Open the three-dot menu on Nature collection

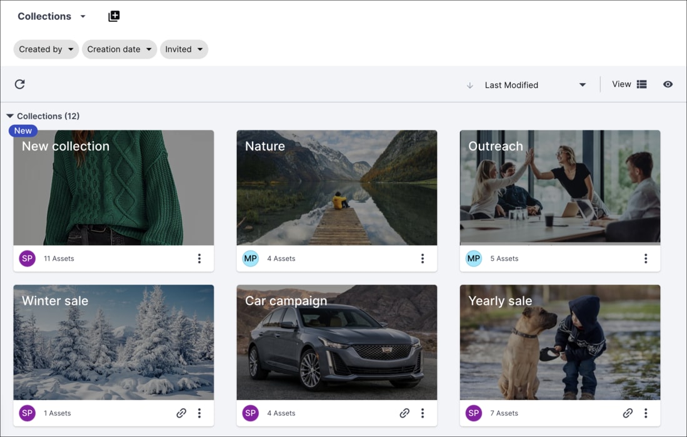coord(423,258)
